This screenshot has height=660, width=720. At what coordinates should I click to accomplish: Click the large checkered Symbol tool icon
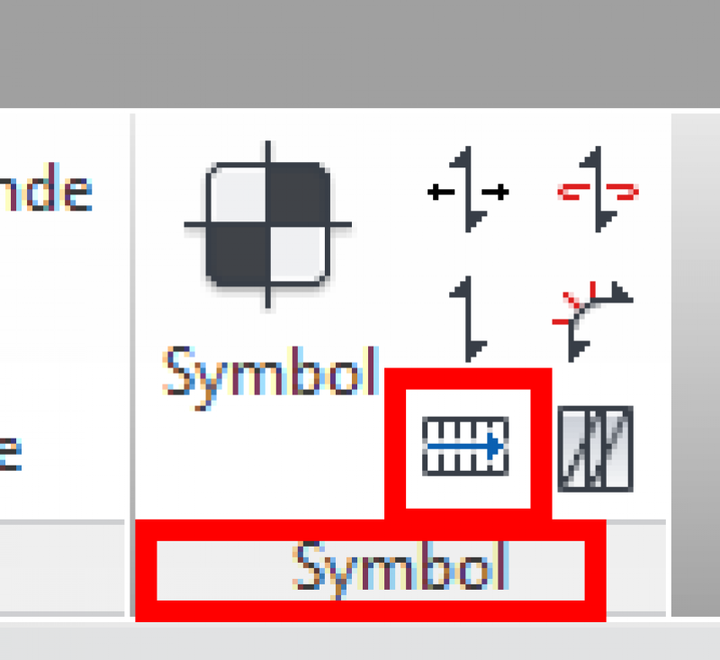click(x=268, y=225)
